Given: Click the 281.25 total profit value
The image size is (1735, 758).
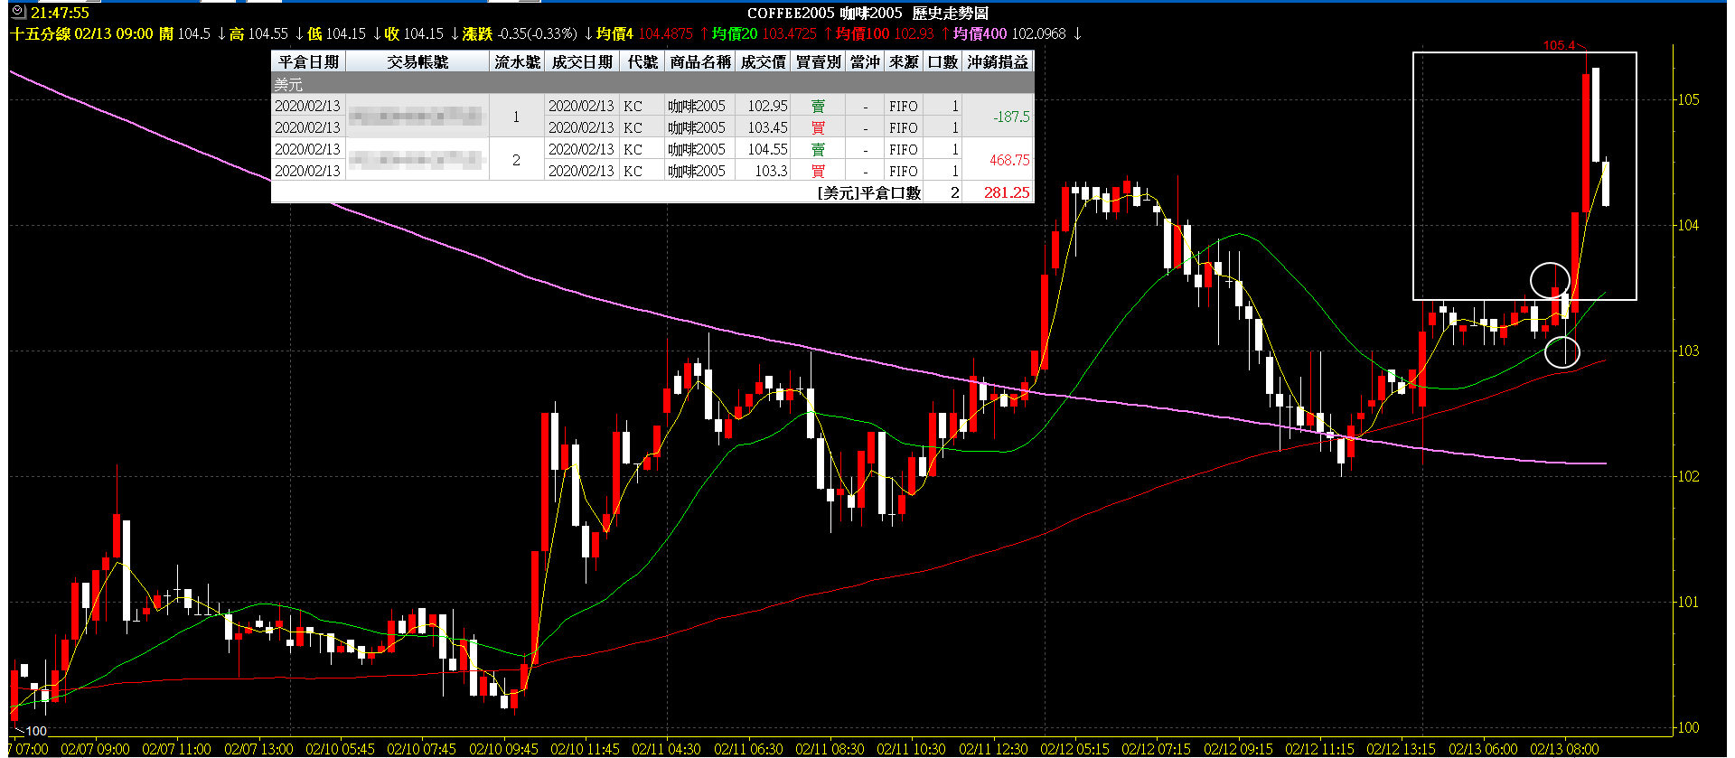Looking at the screenshot, I should point(1007,192).
